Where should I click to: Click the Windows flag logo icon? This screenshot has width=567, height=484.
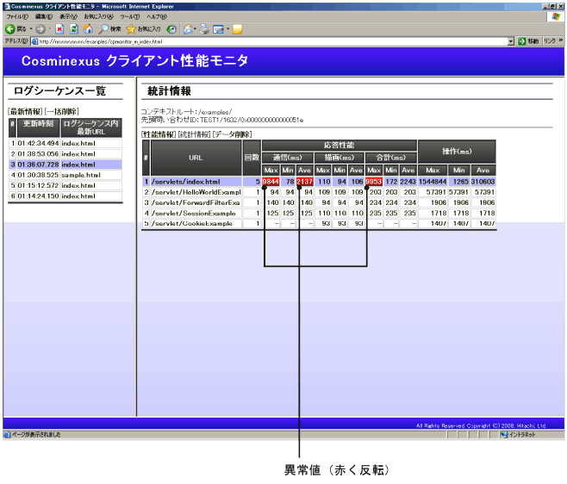(x=556, y=16)
